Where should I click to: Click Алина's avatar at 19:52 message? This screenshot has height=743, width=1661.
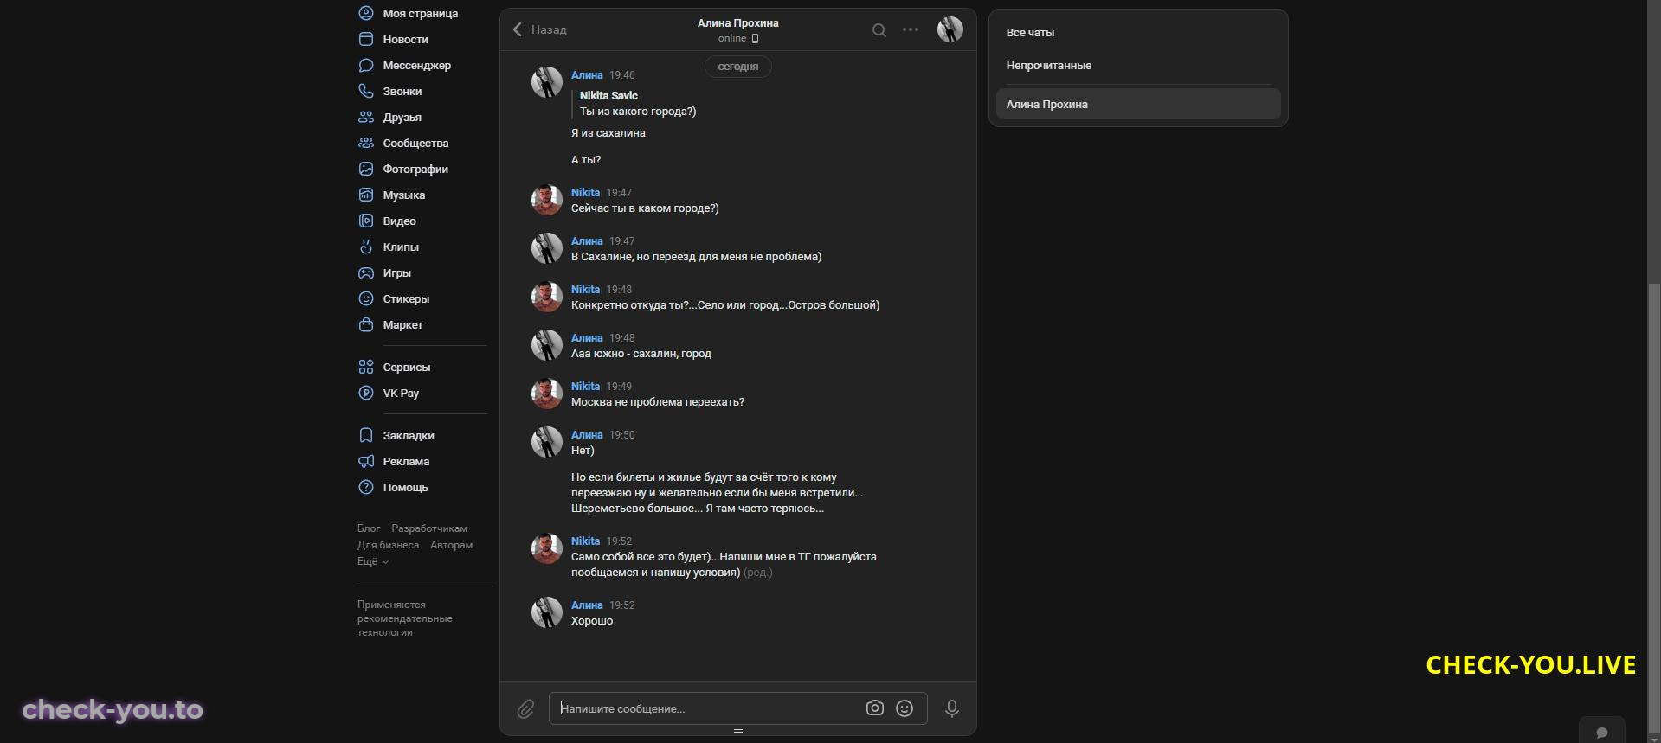point(547,612)
